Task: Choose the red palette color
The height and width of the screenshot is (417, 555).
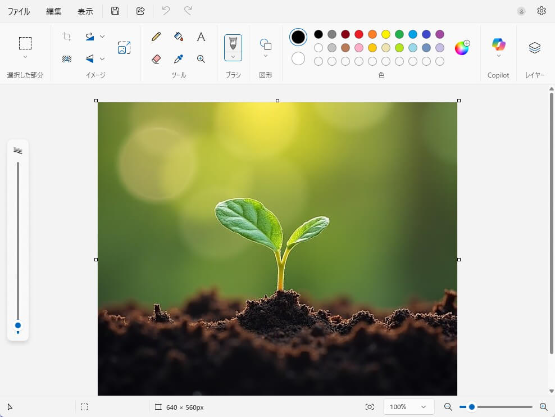Action: (359, 34)
